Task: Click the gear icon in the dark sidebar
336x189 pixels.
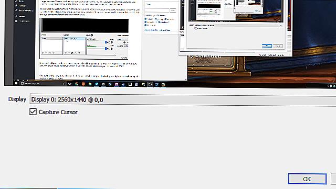Action: [16, 21]
